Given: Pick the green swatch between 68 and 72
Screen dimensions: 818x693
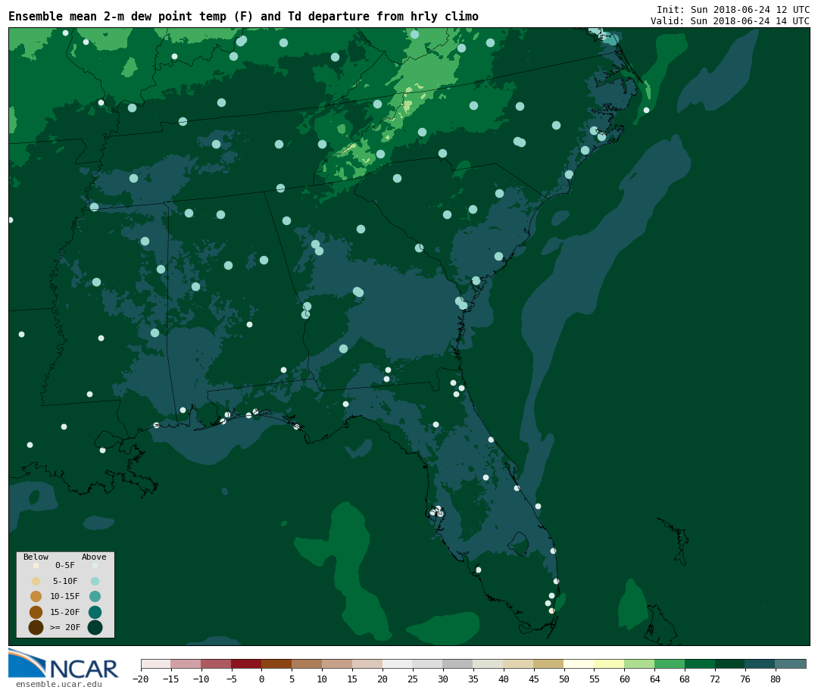Looking at the screenshot, I should (700, 663).
